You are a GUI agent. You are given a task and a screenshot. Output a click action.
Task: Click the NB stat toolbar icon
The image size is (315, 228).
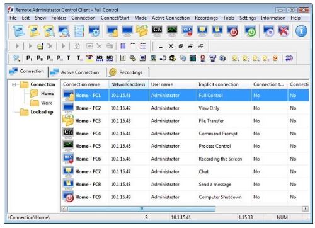pyautogui.click(x=110, y=58)
